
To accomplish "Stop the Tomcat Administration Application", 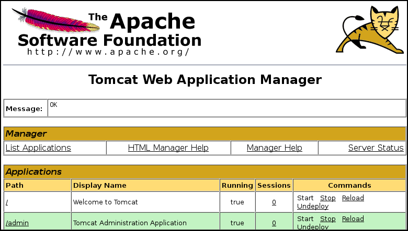I will pyautogui.click(x=328, y=219).
